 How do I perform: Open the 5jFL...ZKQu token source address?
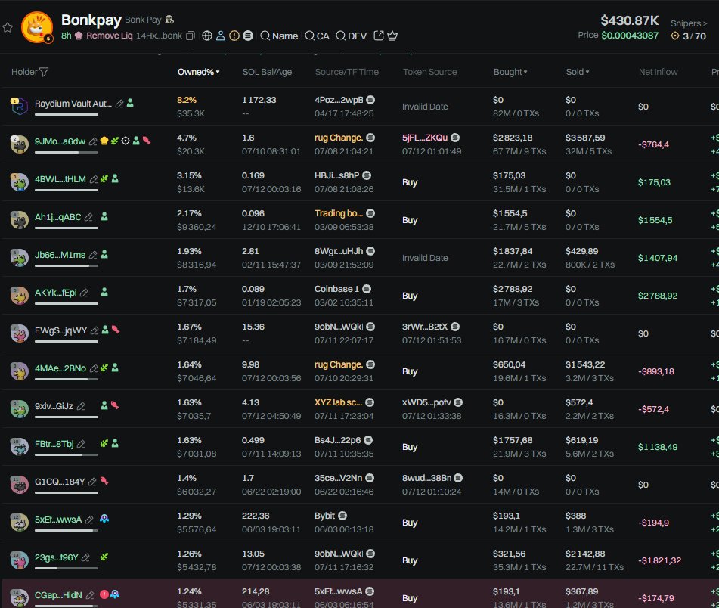[425, 138]
